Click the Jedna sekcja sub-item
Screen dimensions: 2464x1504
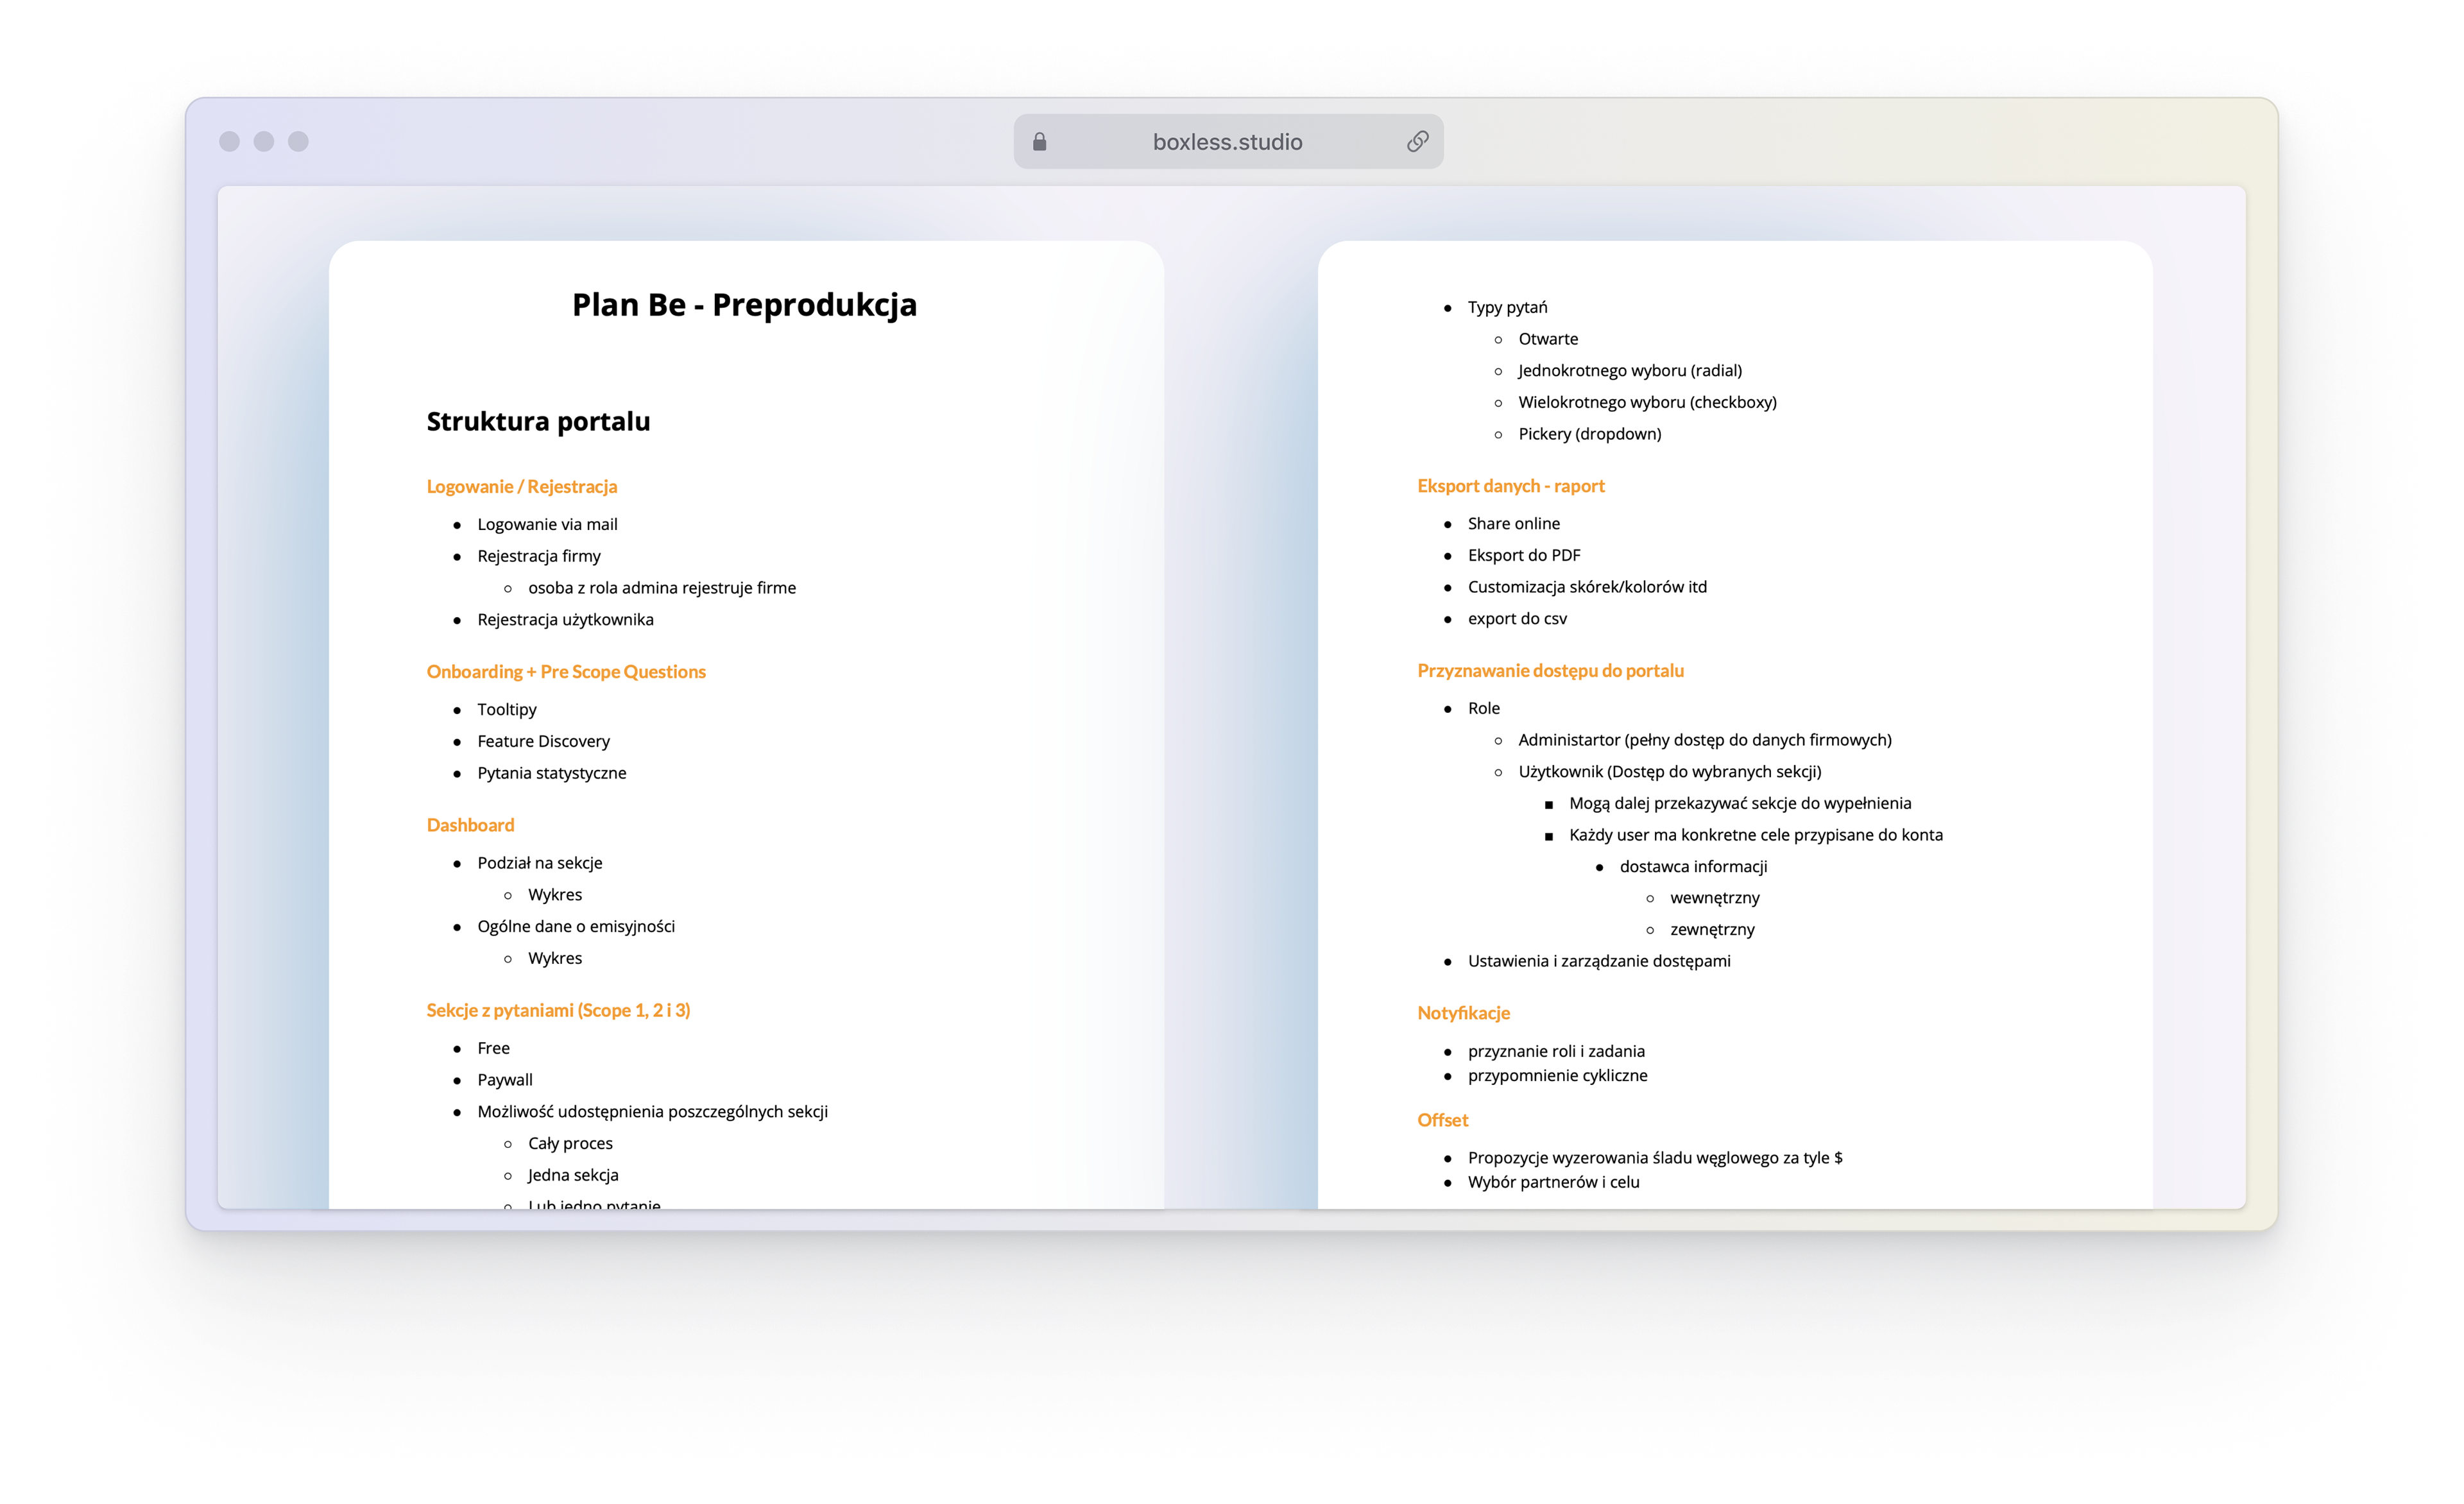(x=573, y=1175)
